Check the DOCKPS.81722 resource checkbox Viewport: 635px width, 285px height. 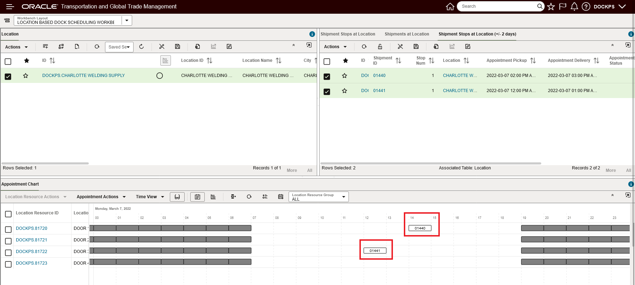(x=8, y=253)
